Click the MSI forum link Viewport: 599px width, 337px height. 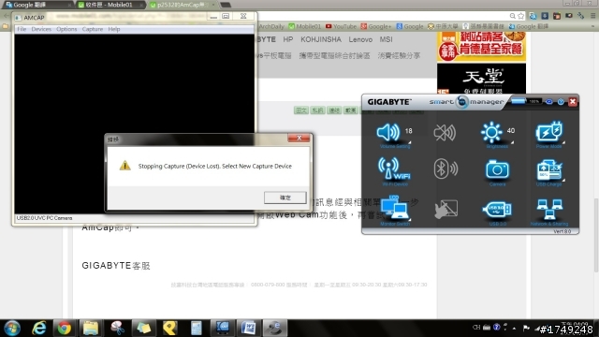coord(386,39)
